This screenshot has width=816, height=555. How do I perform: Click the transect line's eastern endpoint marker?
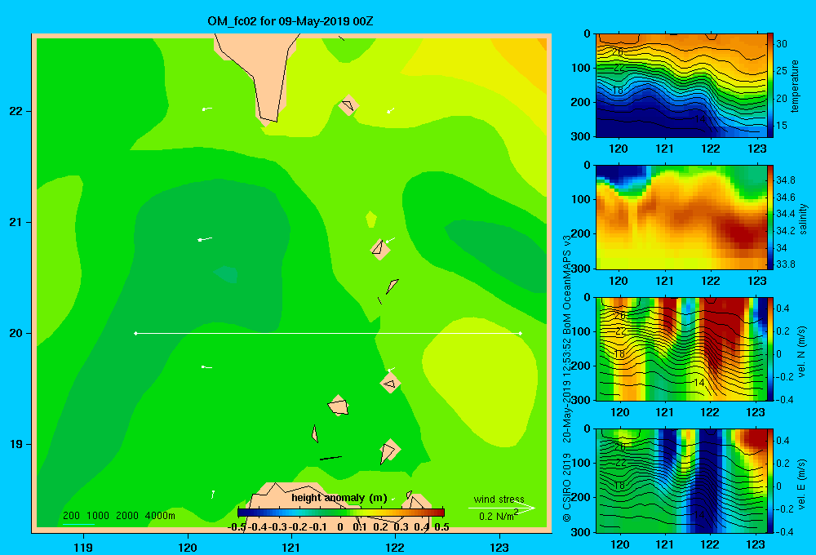(521, 333)
